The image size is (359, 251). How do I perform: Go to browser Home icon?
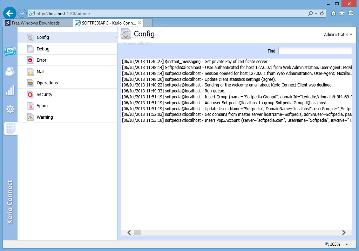[x=333, y=13]
